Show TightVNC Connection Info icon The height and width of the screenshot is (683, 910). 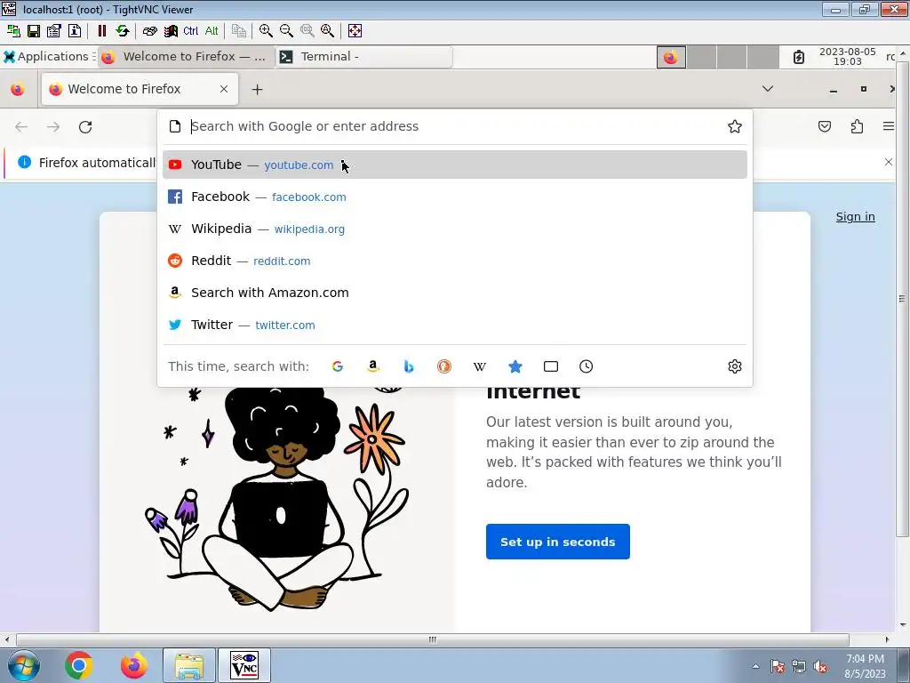coord(75,31)
